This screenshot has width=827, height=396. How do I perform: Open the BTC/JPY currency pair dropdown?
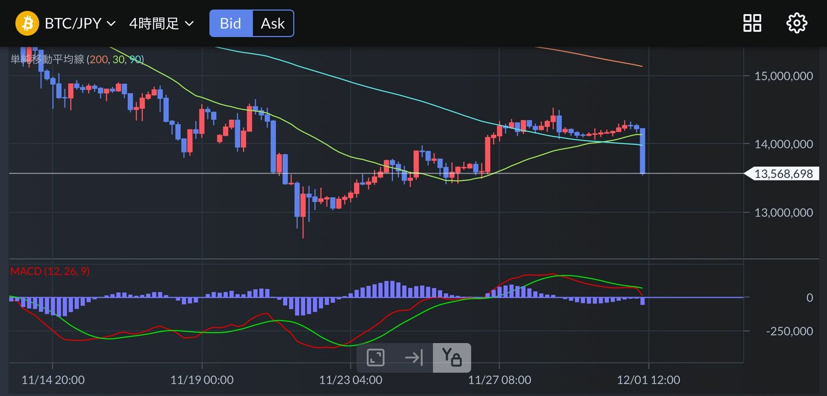(x=80, y=23)
